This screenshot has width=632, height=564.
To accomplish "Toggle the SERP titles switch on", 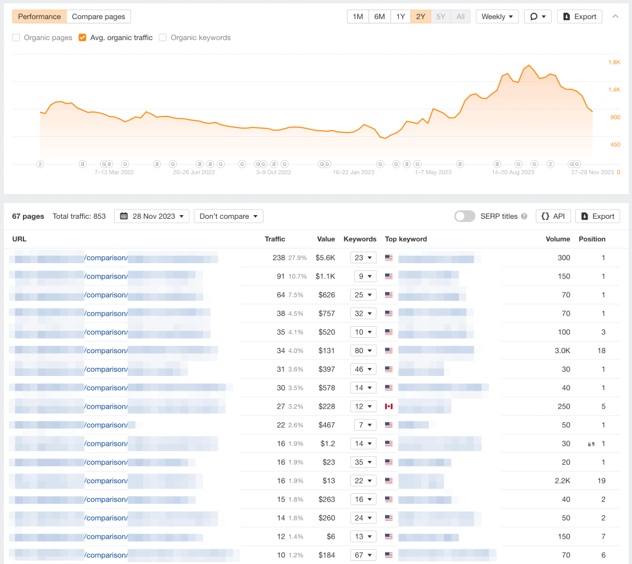I will coord(465,216).
